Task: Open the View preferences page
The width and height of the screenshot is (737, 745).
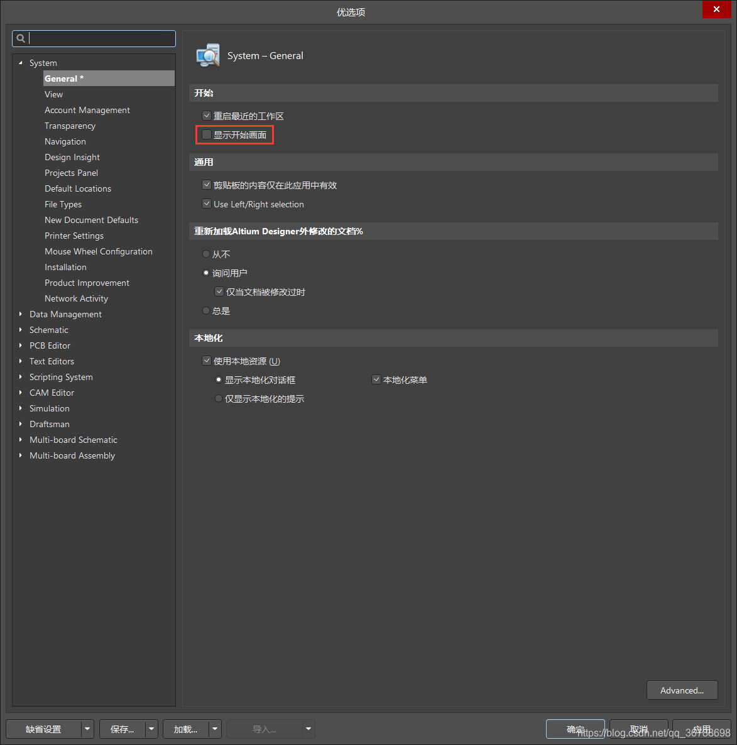Action: coord(53,94)
